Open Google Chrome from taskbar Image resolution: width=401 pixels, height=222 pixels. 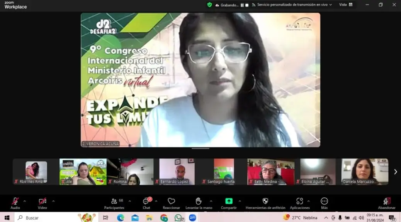click(x=164, y=218)
